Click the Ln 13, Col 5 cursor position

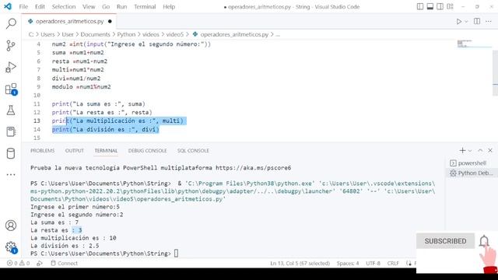point(300,263)
